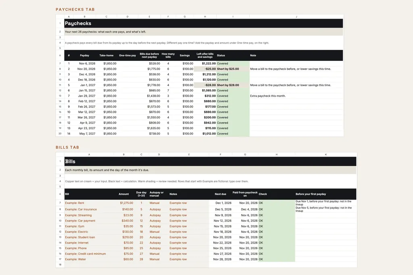Select 'Covered' status for paycheck 14
413x275 pixels.
pos(233,134)
